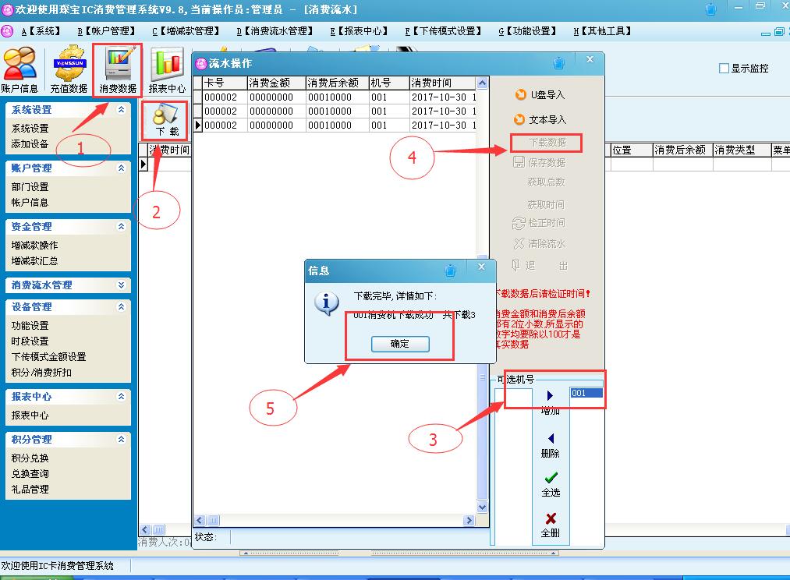Expand the 消费流水管理 sidebar panel

122,285
